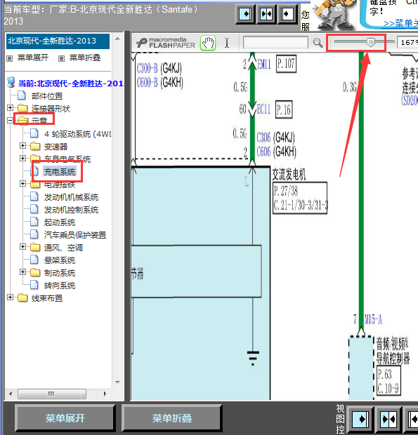Select the hand pan tool in FlashPaper toolbar
Image resolution: width=418 pixels, height=435 pixels.
click(208, 43)
